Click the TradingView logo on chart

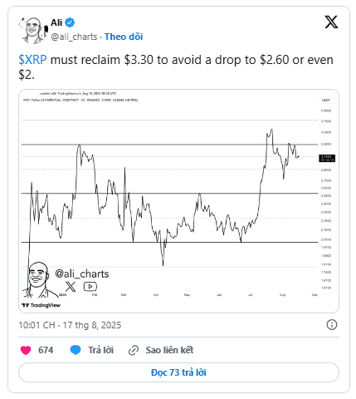(x=41, y=305)
